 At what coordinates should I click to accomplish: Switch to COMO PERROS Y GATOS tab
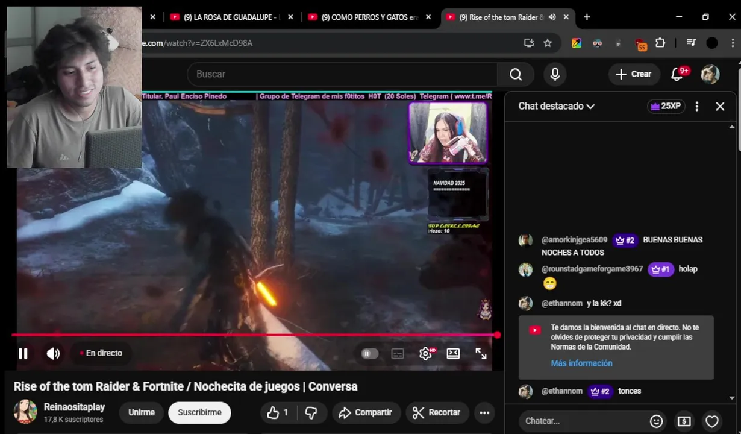click(x=369, y=17)
